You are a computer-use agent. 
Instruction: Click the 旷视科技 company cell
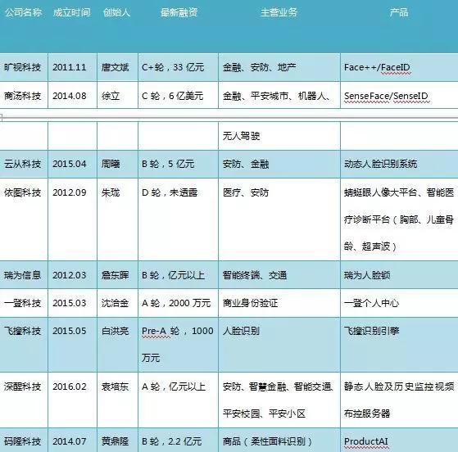(x=23, y=67)
